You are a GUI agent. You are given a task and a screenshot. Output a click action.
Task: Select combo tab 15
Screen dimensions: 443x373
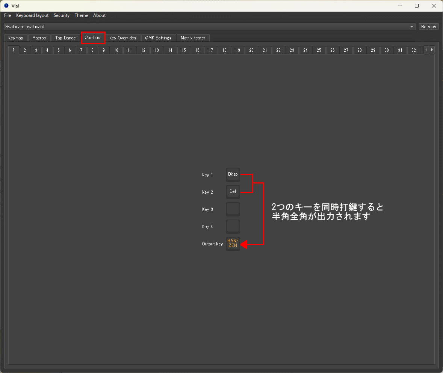pyautogui.click(x=184, y=50)
